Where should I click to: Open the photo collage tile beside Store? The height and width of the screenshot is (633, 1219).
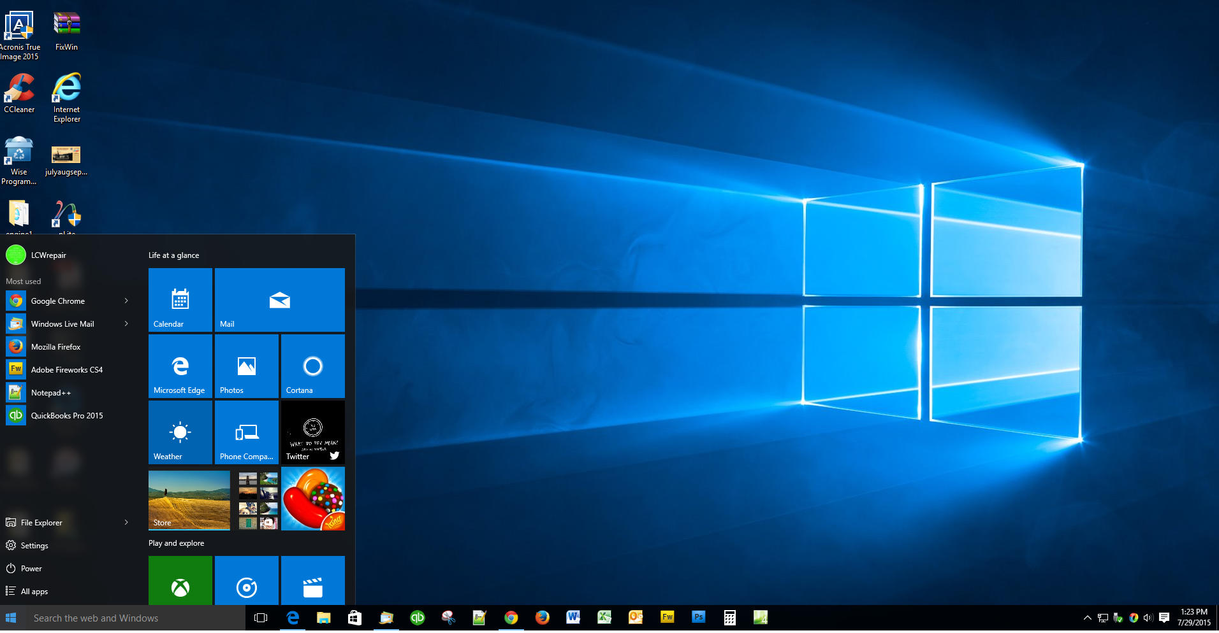(x=258, y=501)
